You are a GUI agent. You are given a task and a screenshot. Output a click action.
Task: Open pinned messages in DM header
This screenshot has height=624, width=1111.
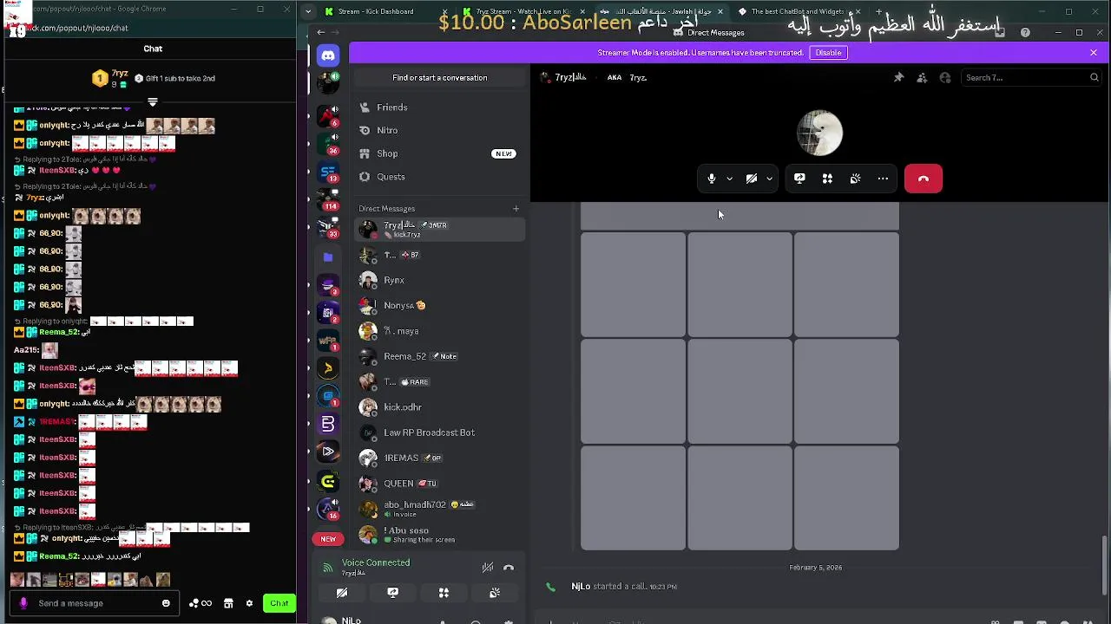pos(898,77)
